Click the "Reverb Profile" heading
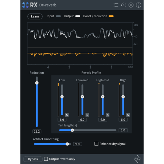The width and height of the screenshot is (164, 164). (x=91, y=73)
